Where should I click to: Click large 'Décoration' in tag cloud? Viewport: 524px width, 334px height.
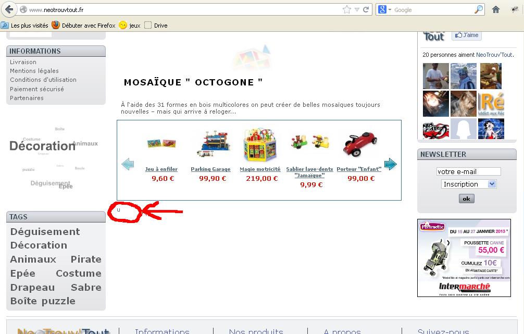coord(42,146)
